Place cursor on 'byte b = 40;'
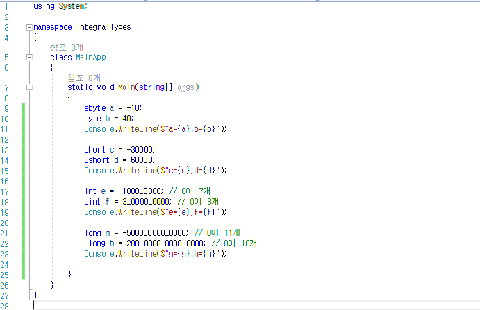Viewport: 480px width, 310px height. [108, 119]
